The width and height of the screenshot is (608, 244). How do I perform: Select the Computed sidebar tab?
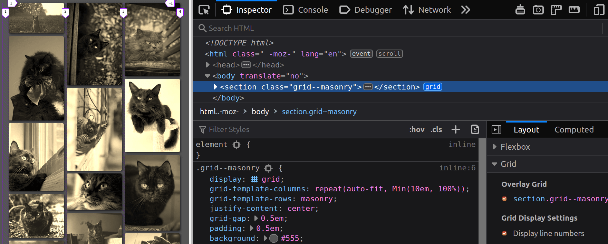click(574, 129)
